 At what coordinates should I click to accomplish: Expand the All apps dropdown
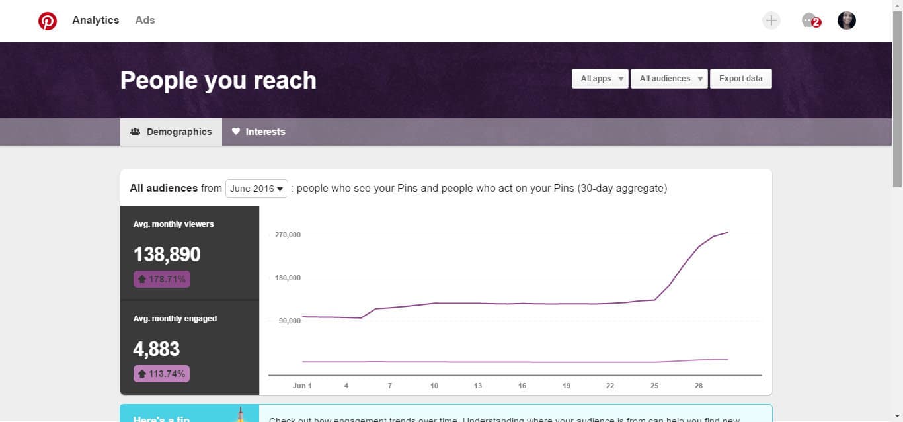tap(600, 79)
